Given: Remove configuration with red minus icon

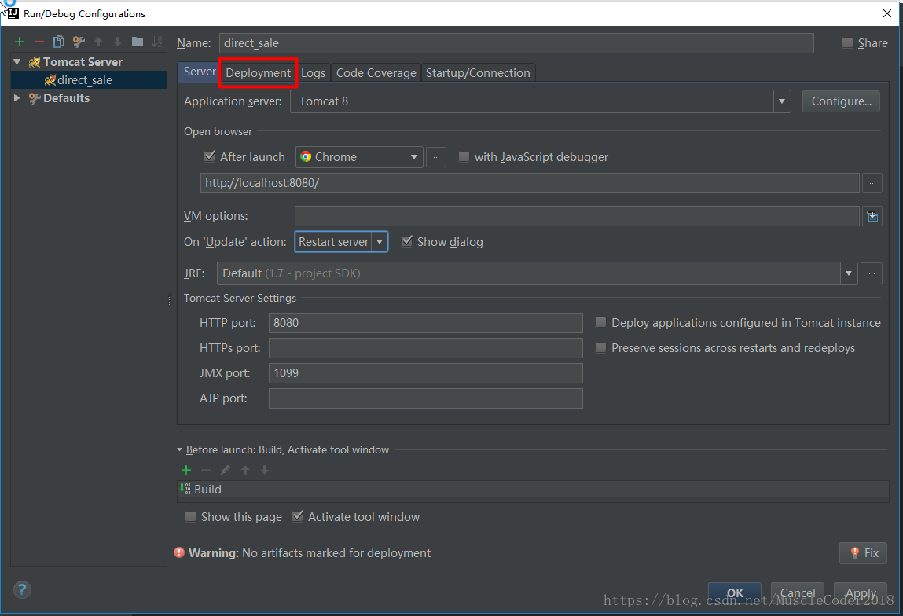Looking at the screenshot, I should pyautogui.click(x=39, y=42).
